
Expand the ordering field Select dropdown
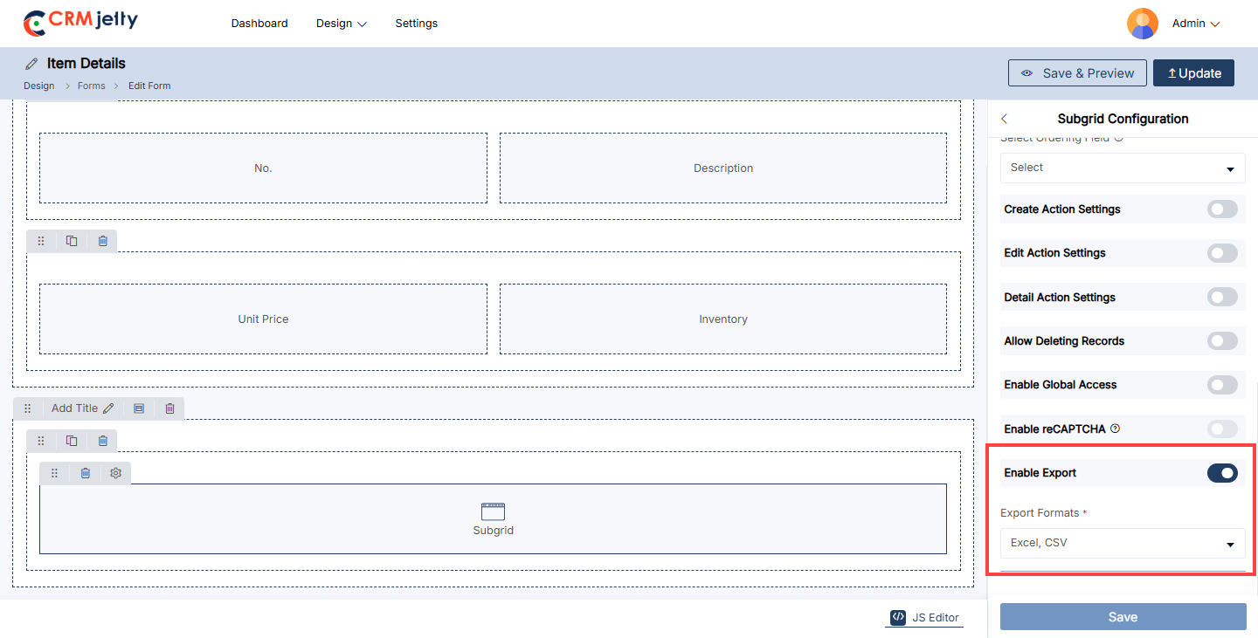tap(1123, 168)
